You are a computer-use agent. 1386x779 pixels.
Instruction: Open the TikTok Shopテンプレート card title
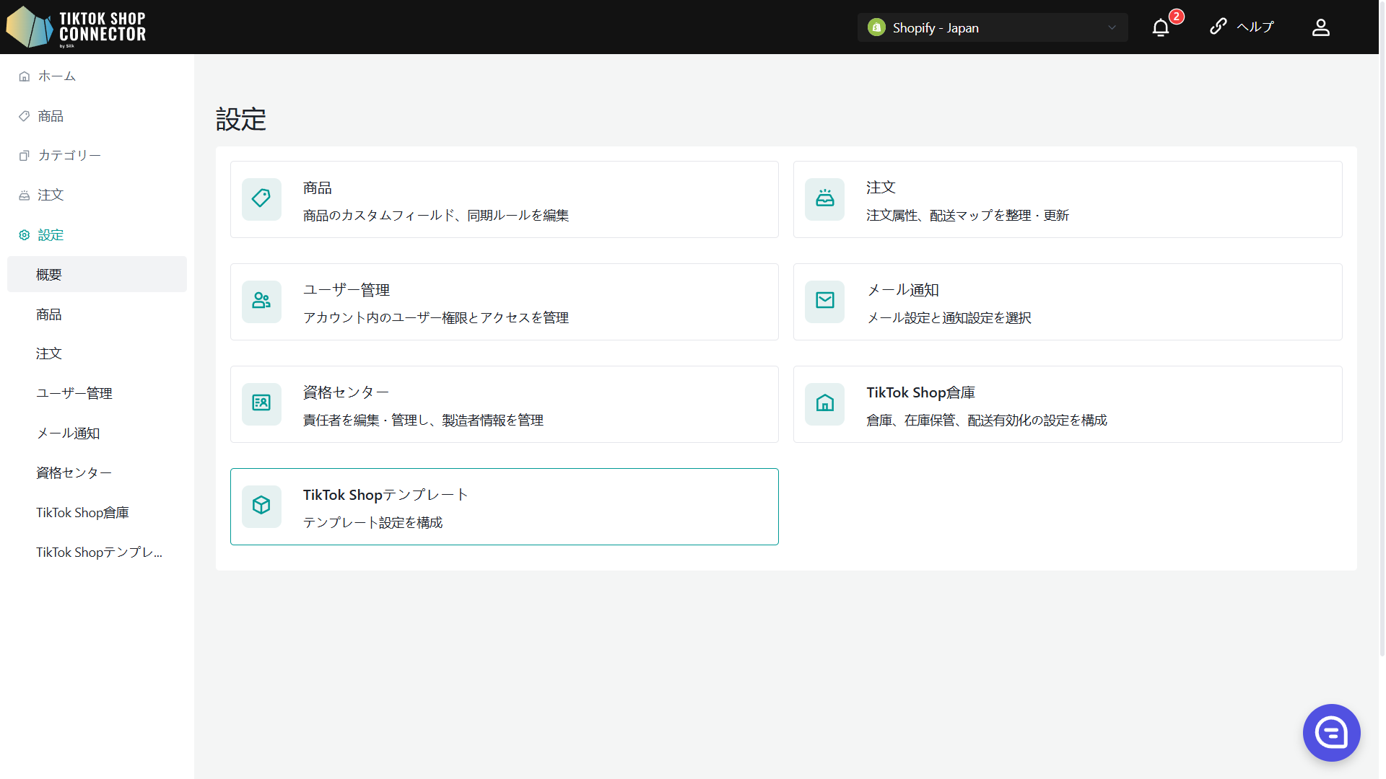tap(385, 495)
